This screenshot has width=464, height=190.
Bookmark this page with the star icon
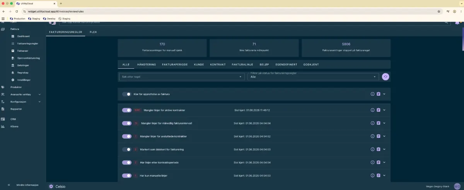tap(439, 12)
